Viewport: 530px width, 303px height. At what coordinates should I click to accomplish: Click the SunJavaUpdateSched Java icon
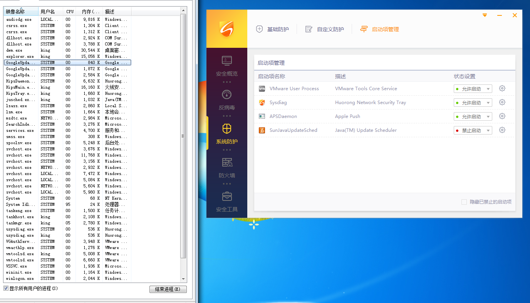click(262, 130)
